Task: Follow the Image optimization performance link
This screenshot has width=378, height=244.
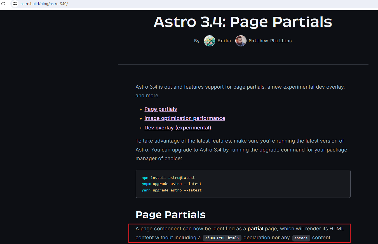Action: pos(185,118)
